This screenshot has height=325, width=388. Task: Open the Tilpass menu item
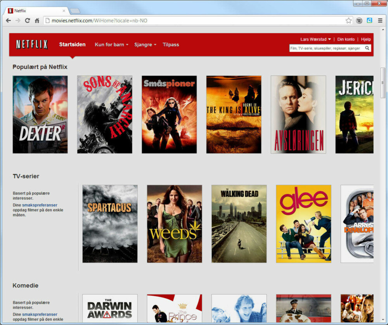pyautogui.click(x=171, y=44)
